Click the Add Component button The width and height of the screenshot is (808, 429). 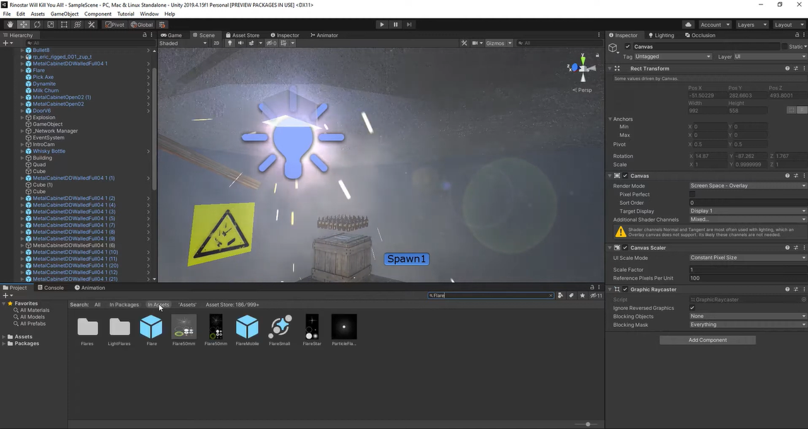click(708, 340)
